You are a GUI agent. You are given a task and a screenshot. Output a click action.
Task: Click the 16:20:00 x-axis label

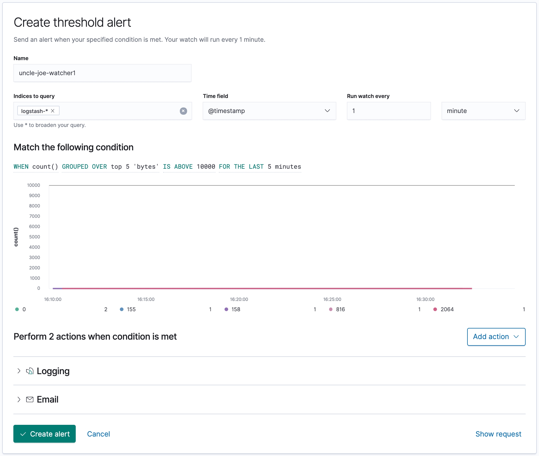pos(239,299)
